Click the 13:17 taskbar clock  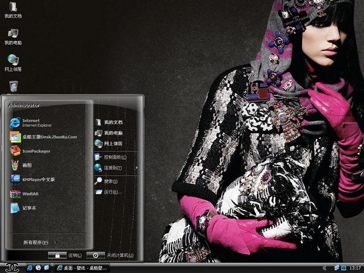pos(355,268)
